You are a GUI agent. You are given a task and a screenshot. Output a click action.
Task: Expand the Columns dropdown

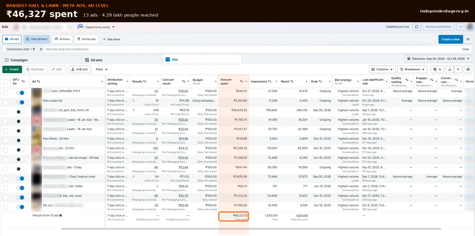tap(382, 69)
